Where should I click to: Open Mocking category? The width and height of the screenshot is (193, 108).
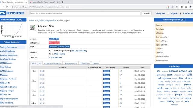coord(4,75)
